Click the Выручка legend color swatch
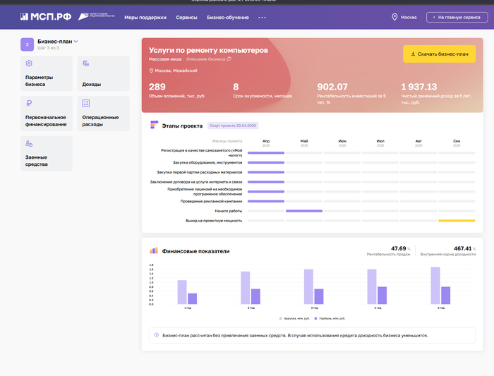Screen dimensions: 494x376 [280, 318]
